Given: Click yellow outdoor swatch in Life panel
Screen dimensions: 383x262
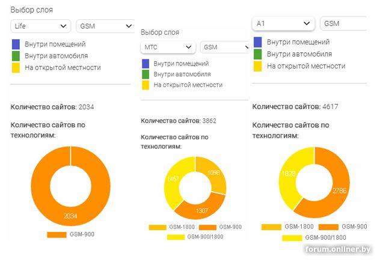Looking at the screenshot, I should pos(16,68).
